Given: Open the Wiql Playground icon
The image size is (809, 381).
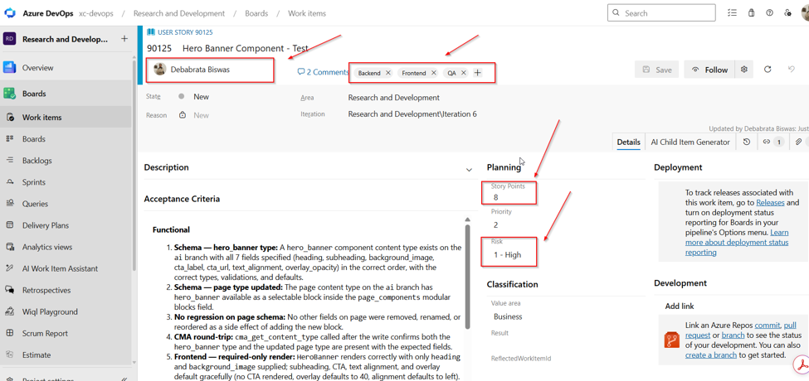Looking at the screenshot, I should coord(10,312).
